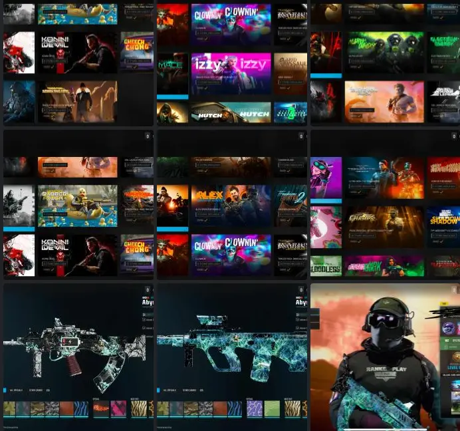Apply the purple cracked camo swatch
460x431 pixels.
255,408
